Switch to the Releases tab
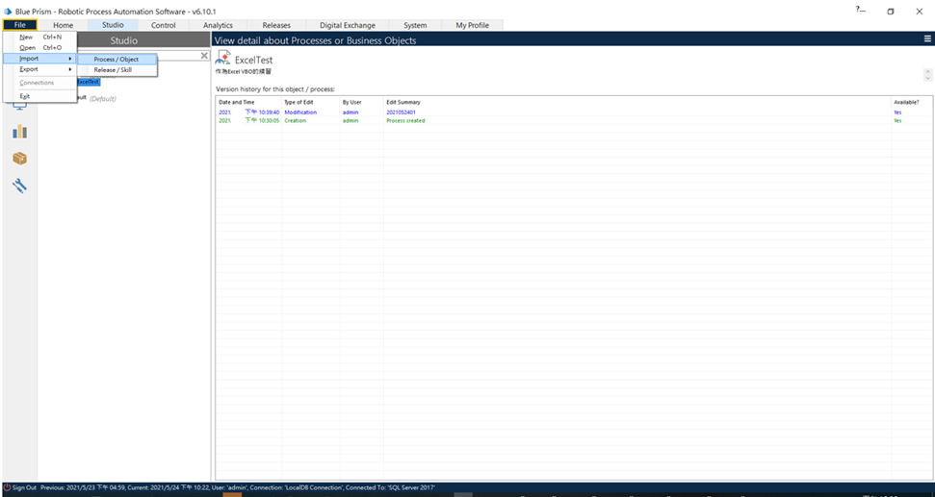The width and height of the screenshot is (935, 497). [276, 25]
